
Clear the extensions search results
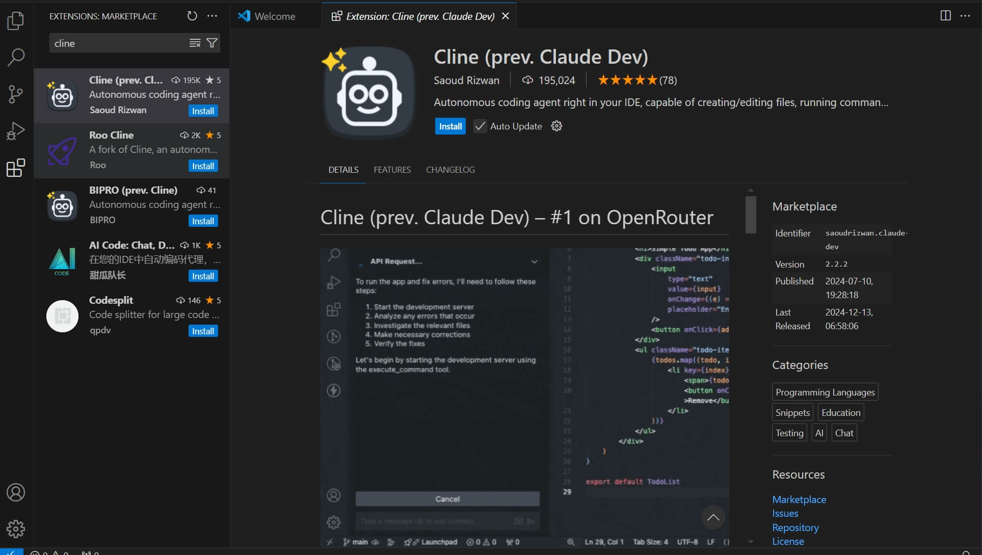(195, 43)
